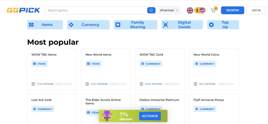
Task: Activate the 5% discount
Action: click(150, 116)
